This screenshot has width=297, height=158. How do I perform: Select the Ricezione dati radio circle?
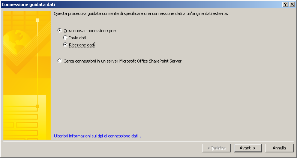[65, 45]
